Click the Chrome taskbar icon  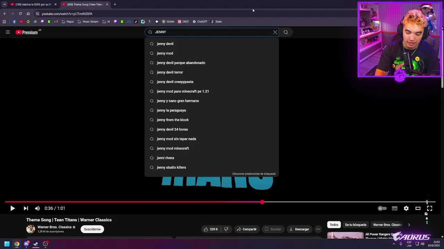coord(17,244)
